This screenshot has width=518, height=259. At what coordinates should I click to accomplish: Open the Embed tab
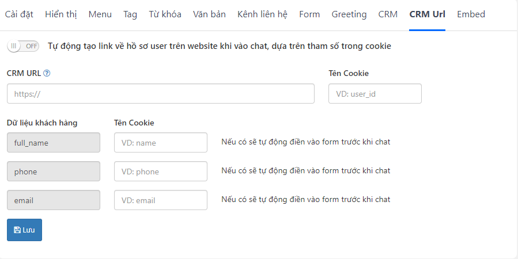(x=471, y=14)
